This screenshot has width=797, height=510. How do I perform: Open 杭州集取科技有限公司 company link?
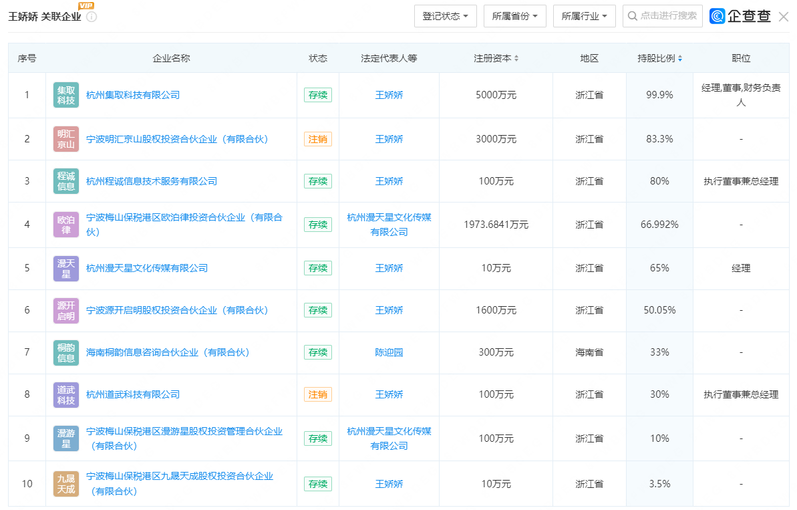(133, 95)
